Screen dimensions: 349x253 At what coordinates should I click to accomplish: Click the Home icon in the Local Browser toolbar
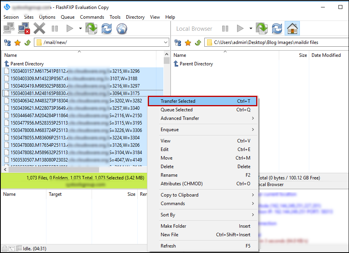[x=292, y=28]
